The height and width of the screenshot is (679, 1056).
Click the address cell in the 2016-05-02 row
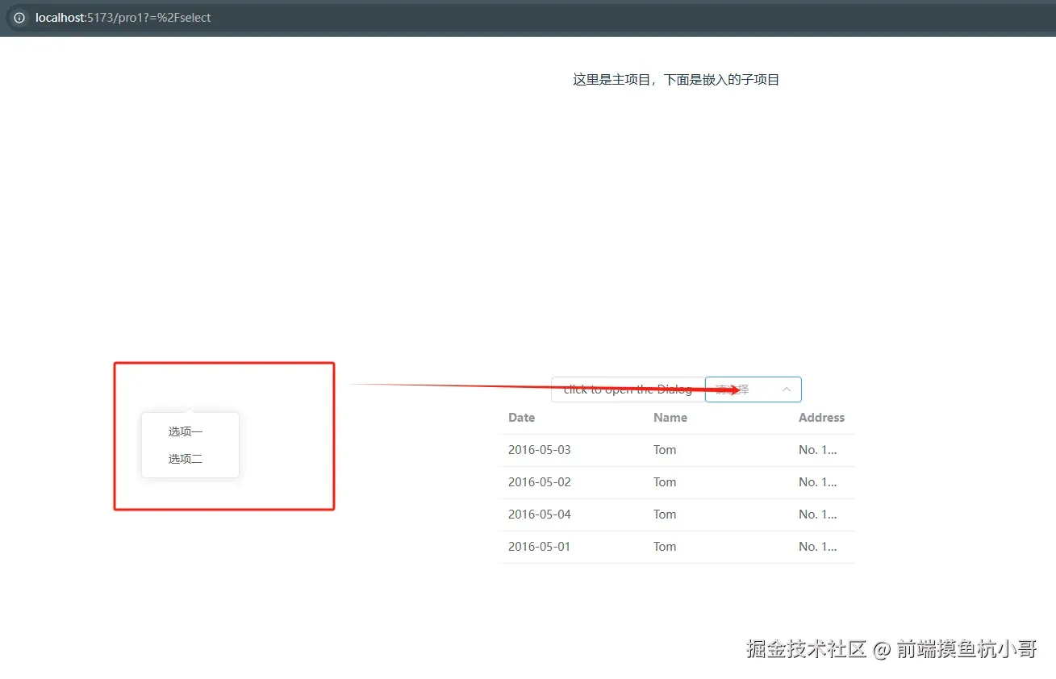point(818,482)
